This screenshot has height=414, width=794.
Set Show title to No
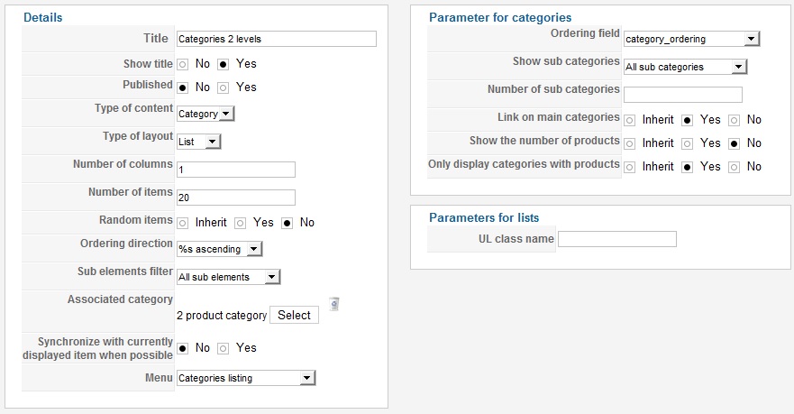[183, 64]
